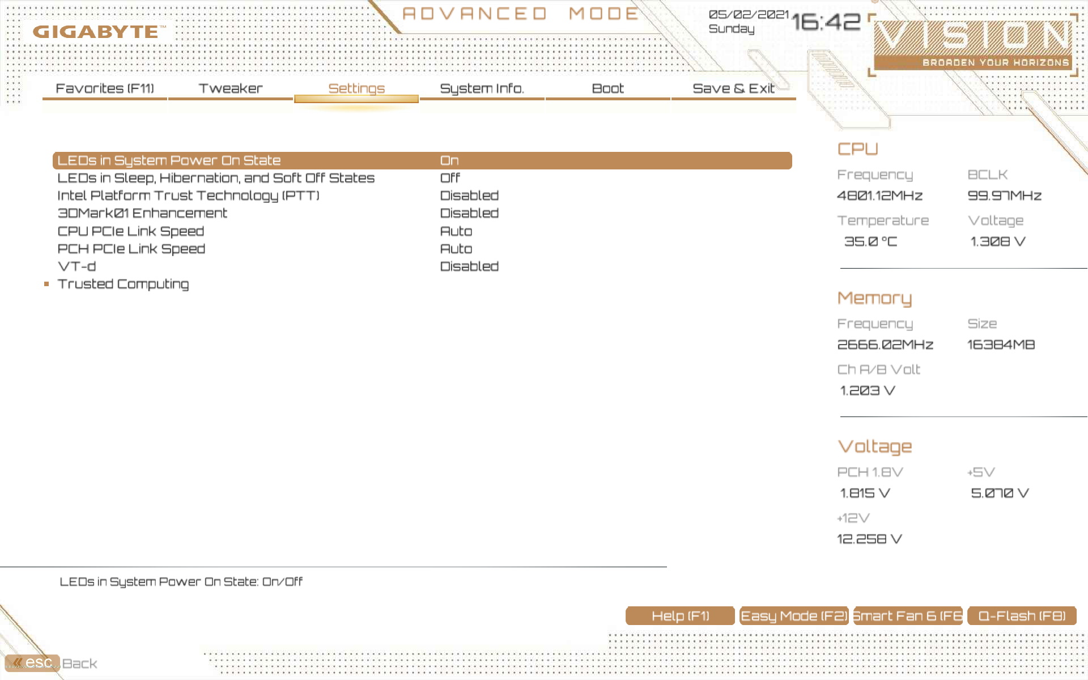This screenshot has width=1088, height=680.
Task: Toggle LEDs in Sleep, Hibernation, Soft Off value
Action: click(450, 178)
